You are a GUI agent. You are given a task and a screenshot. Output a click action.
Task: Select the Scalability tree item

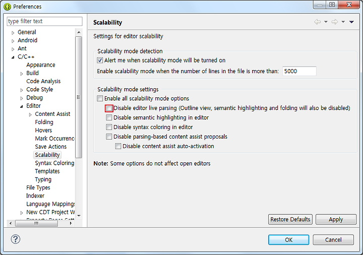tap(47, 155)
